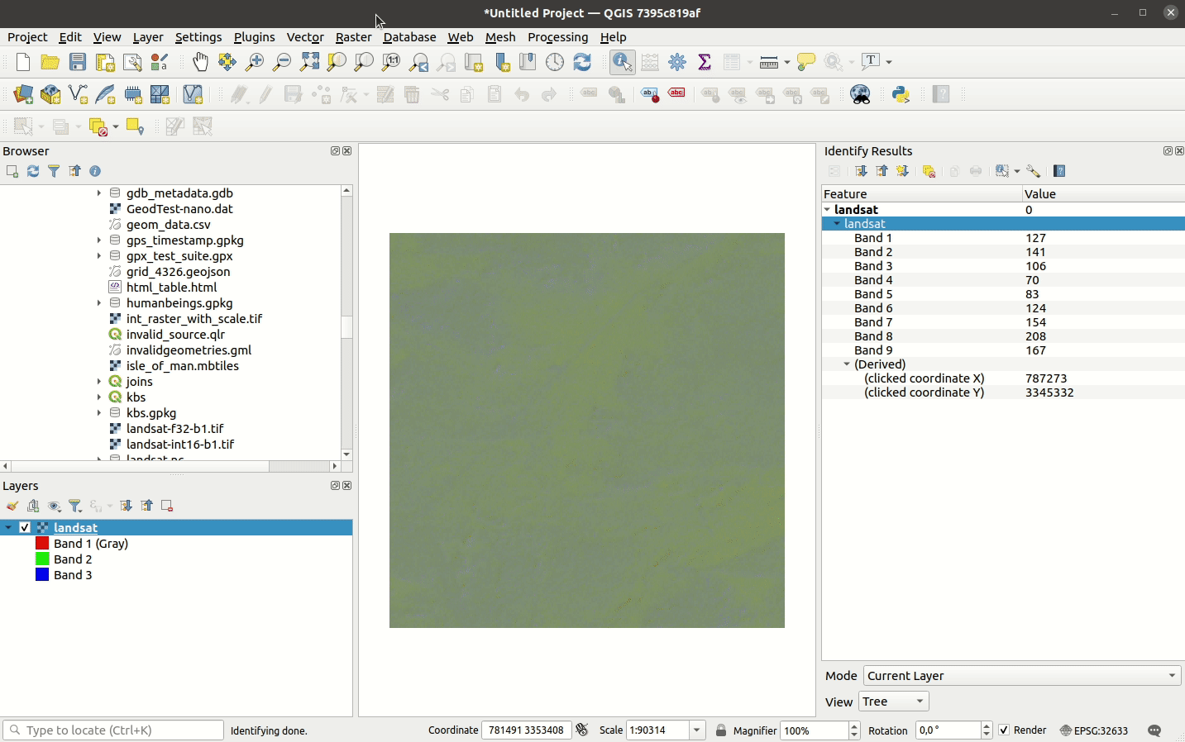Open the identify Mode dropdown
The width and height of the screenshot is (1185, 742).
(1022, 676)
